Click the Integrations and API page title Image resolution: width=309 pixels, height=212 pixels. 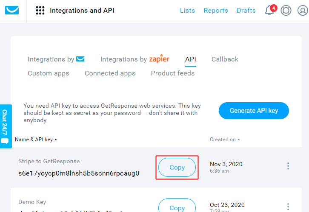pyautogui.click(x=82, y=11)
